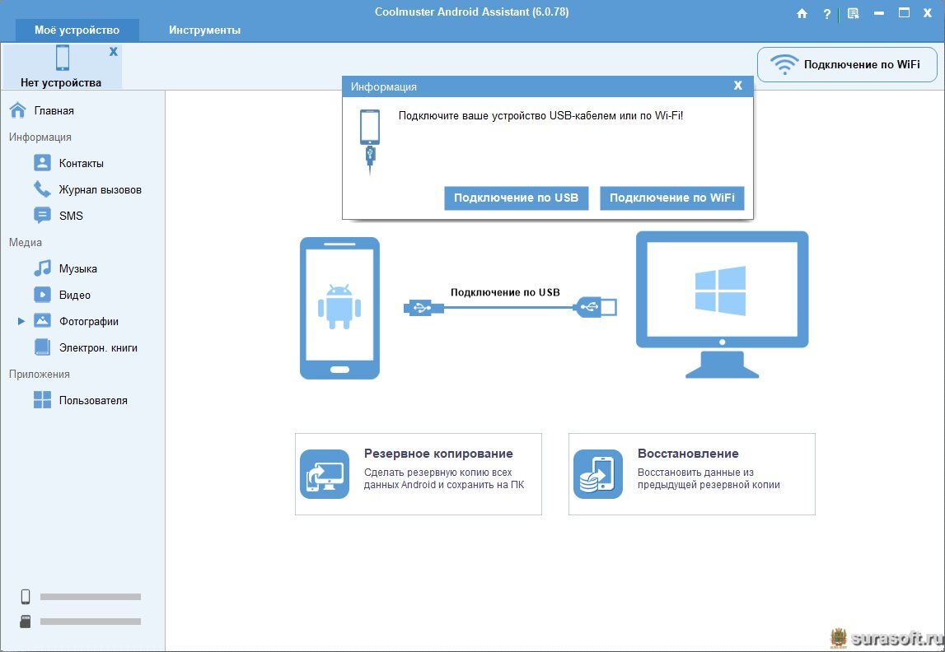Screen dimensions: 945x652
Task: Click the Приложения section label
Action: 40,375
